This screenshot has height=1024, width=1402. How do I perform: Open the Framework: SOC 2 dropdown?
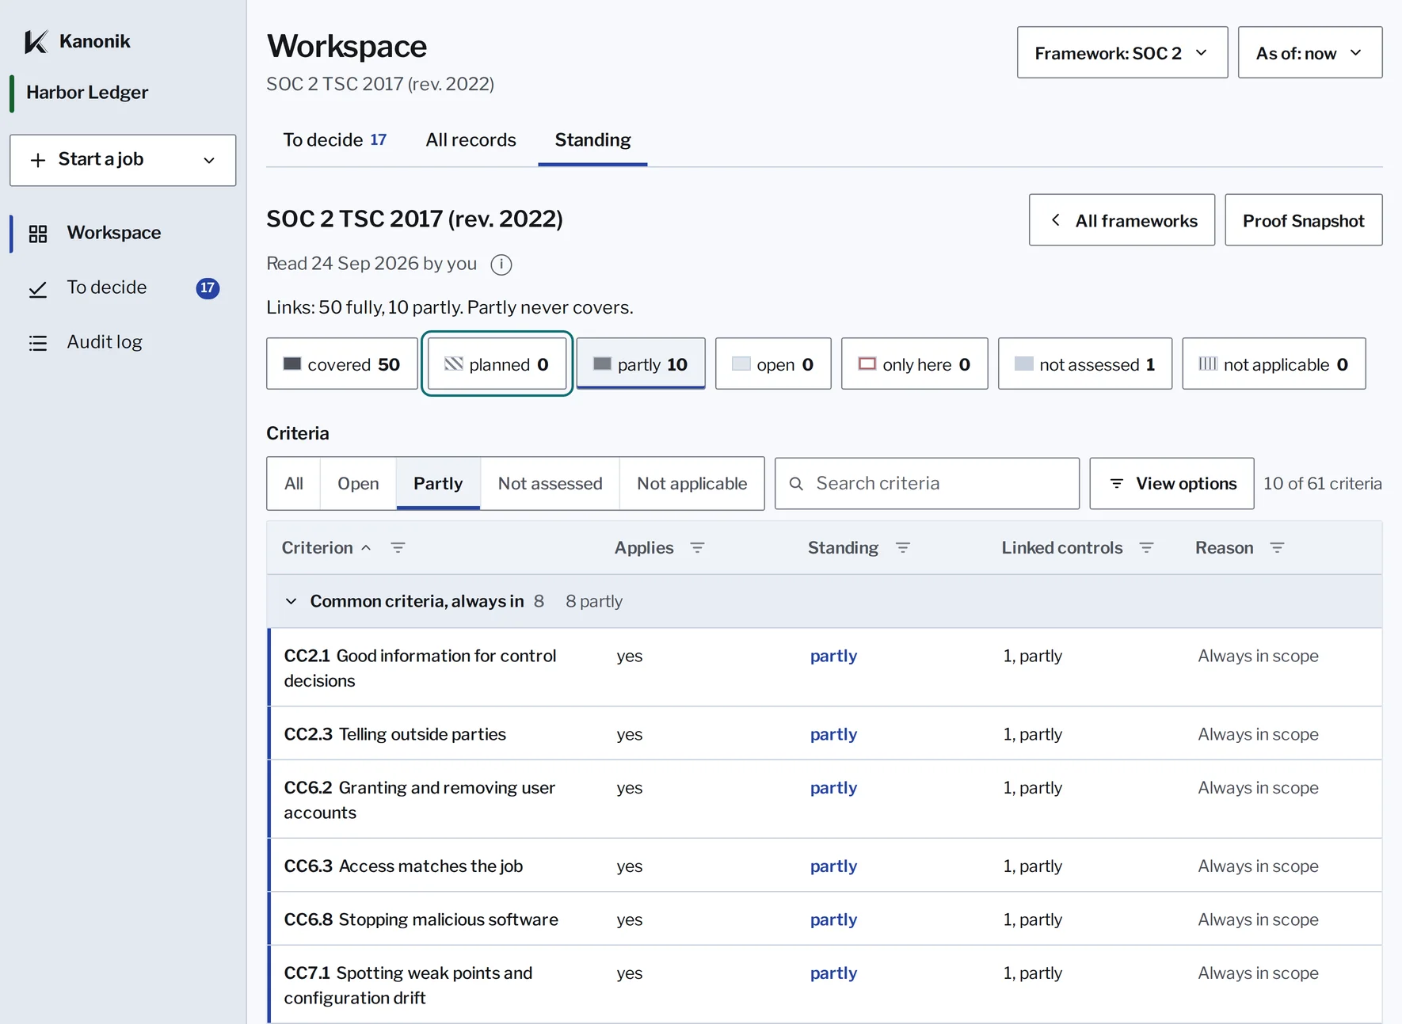[x=1122, y=53]
